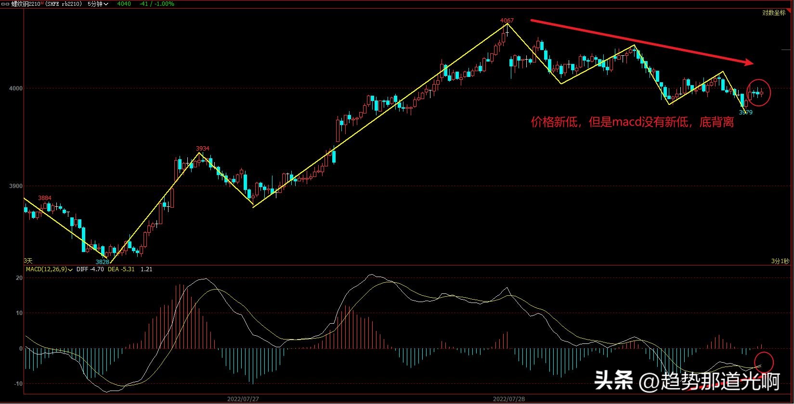Click the chain link icon beside 螺纹钢2210

[5, 4]
